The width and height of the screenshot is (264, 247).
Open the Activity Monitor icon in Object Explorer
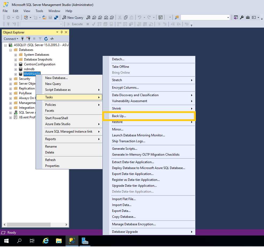[52, 39]
